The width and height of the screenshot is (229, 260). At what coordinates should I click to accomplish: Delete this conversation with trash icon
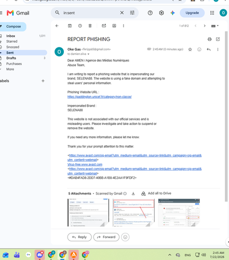(x=90, y=26)
